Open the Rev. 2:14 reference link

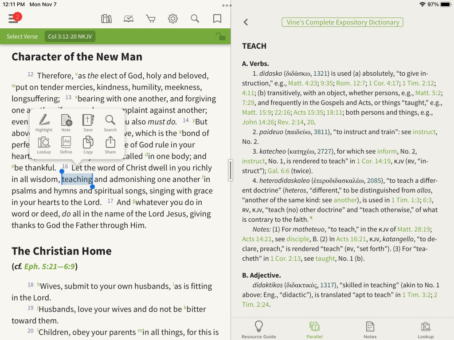[290, 122]
